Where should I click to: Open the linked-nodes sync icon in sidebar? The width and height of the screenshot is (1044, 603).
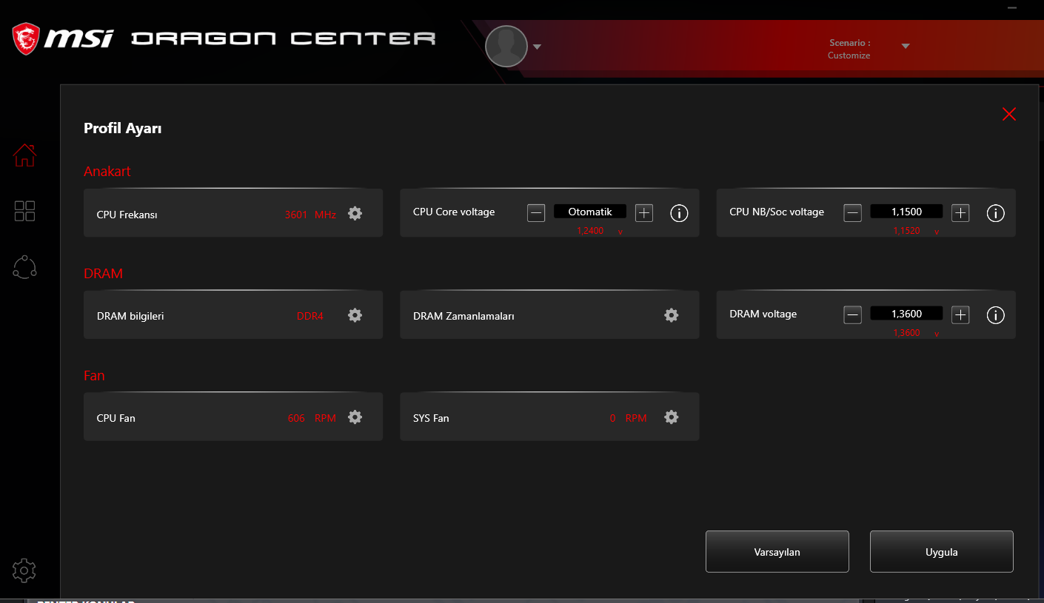[x=24, y=267]
